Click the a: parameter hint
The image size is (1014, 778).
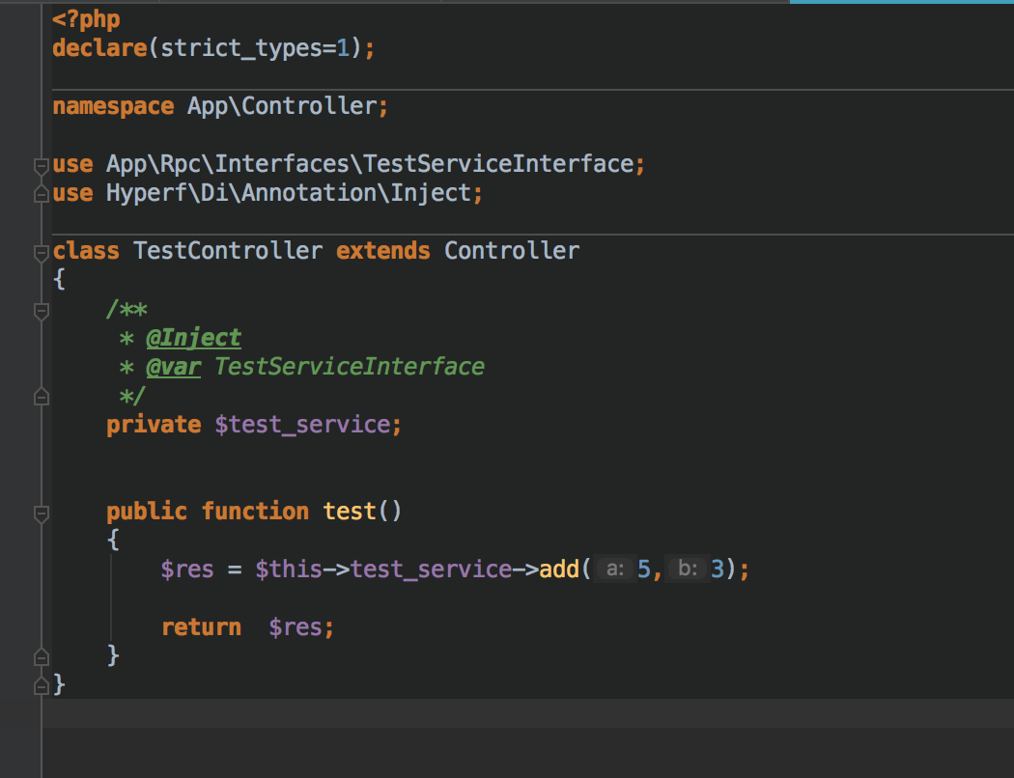tap(614, 570)
